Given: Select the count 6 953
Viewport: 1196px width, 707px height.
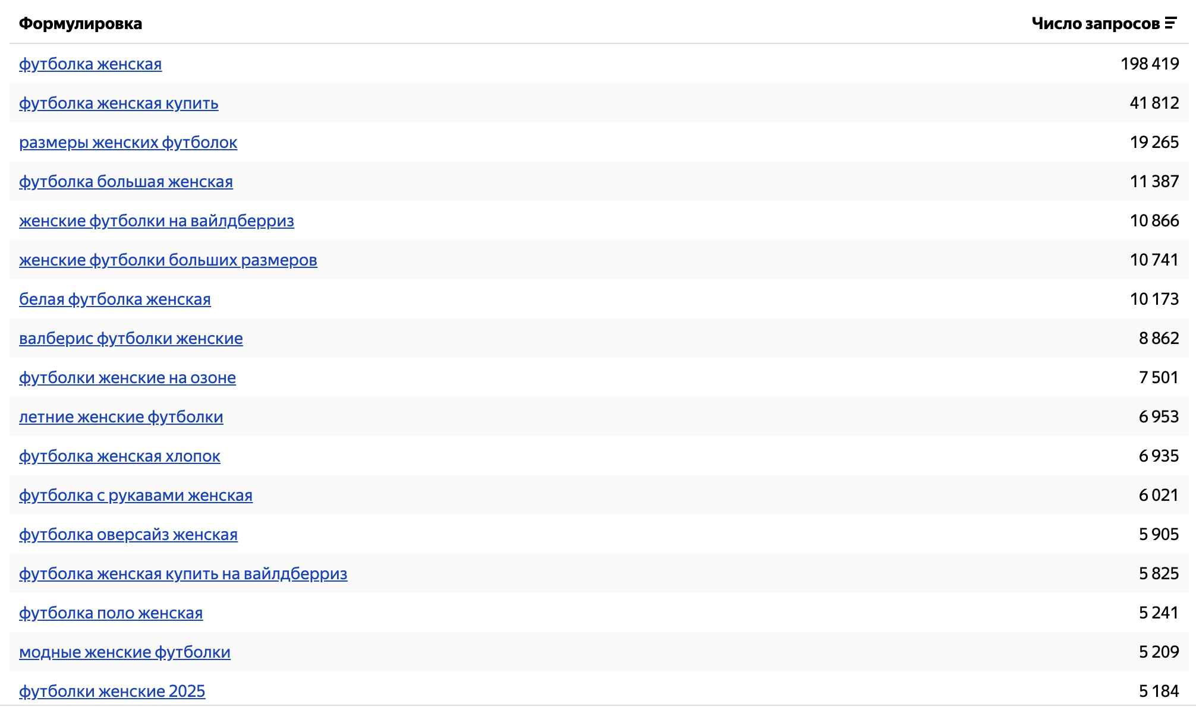Looking at the screenshot, I should point(1159,416).
